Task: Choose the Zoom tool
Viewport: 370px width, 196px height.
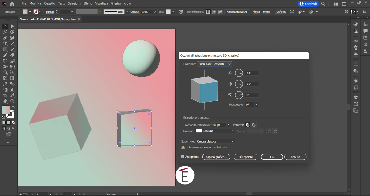Action: pyautogui.click(x=12, y=101)
